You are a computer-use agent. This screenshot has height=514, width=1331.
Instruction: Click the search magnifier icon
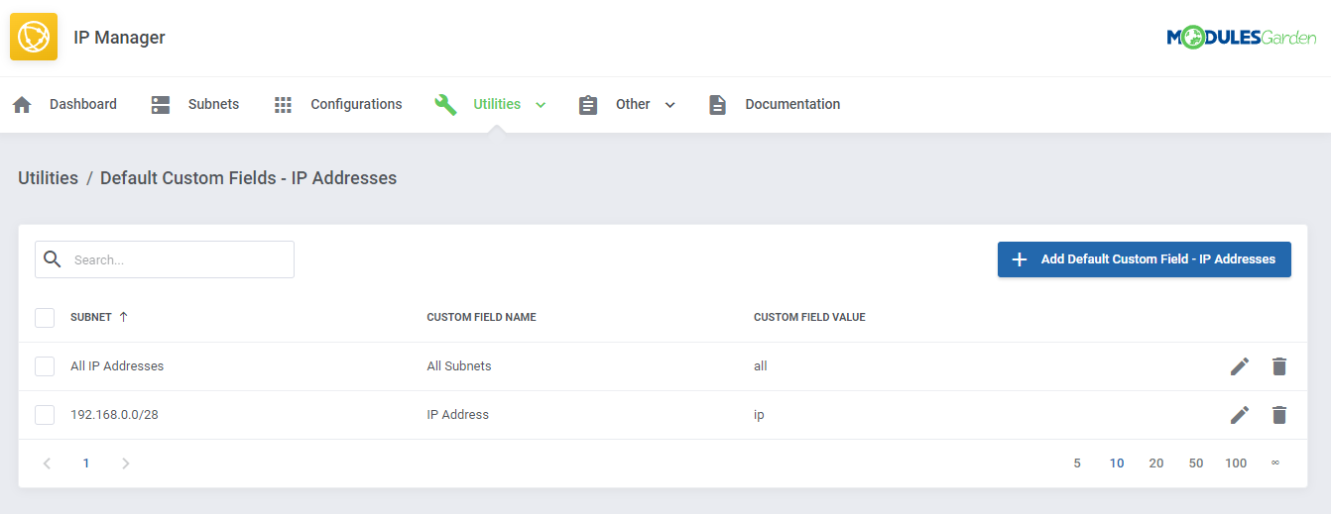pos(53,259)
